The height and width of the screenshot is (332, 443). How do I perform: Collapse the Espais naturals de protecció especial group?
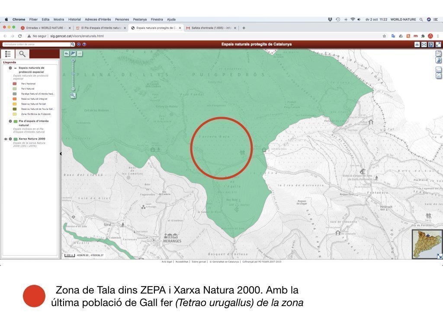(x=15, y=68)
